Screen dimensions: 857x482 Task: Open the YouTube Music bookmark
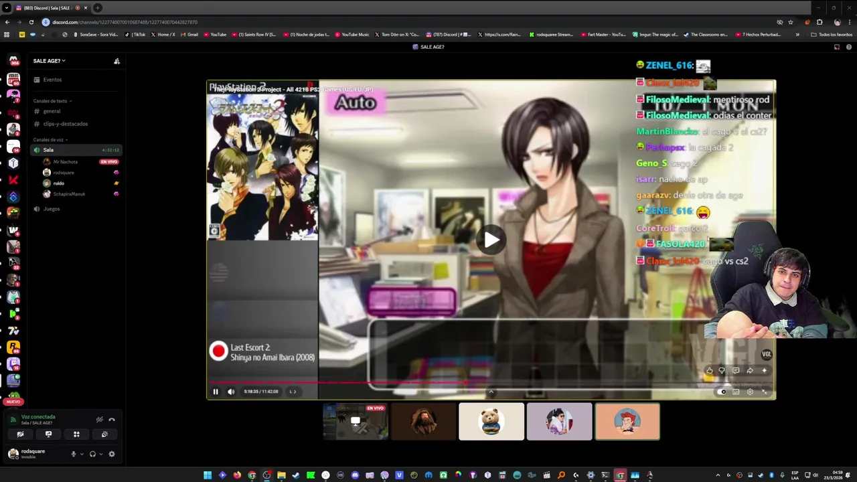[352, 34]
